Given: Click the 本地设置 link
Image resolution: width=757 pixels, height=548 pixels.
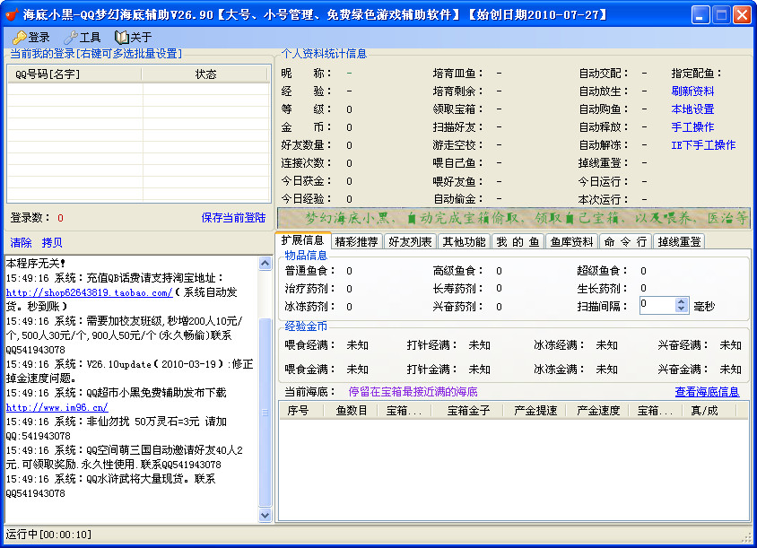Looking at the screenshot, I should tap(692, 109).
